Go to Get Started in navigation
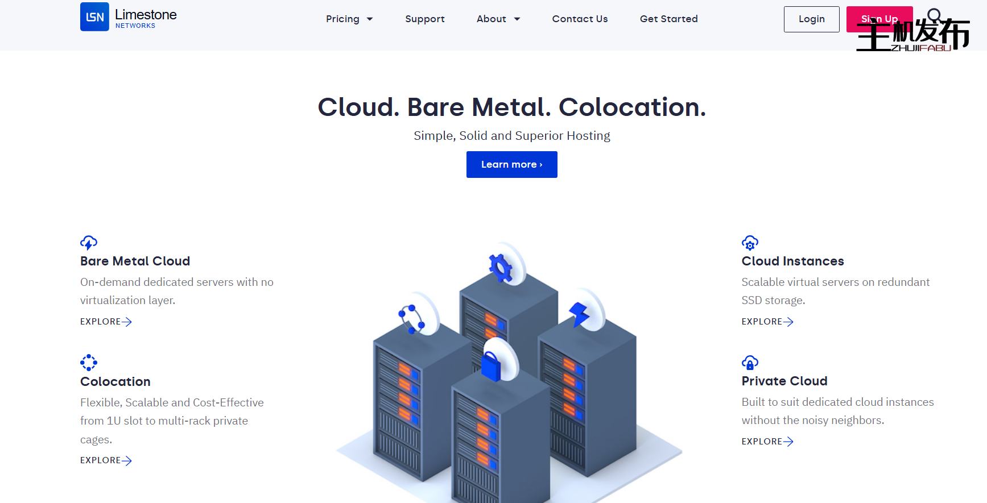Viewport: 987px width, 503px height. (x=668, y=19)
